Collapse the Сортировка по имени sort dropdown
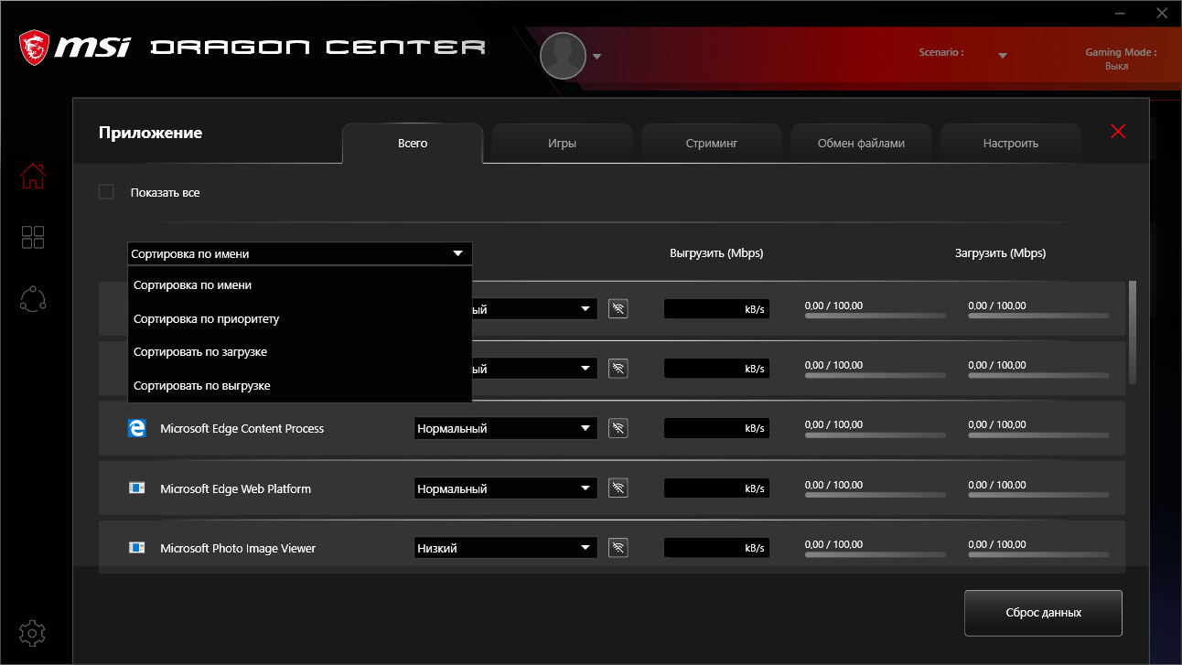This screenshot has width=1182, height=665. point(300,253)
